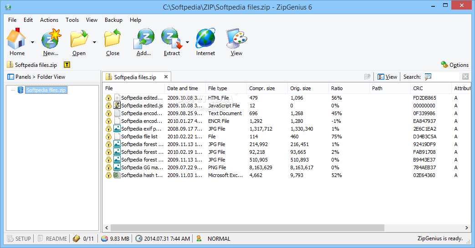The image size is (475, 248).
Task: Click CRC value FD2DB865
Action: pos(425,98)
